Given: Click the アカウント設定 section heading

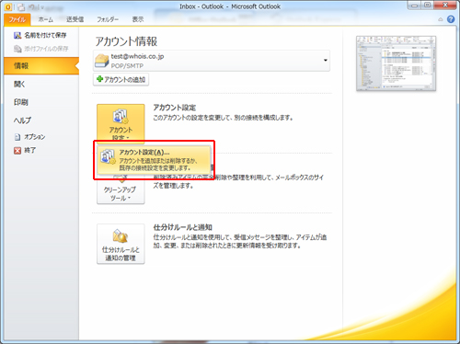Looking at the screenshot, I should (x=174, y=108).
